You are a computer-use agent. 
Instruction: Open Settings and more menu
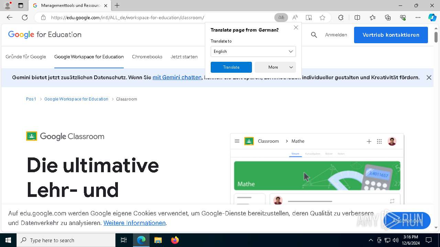[418, 17]
